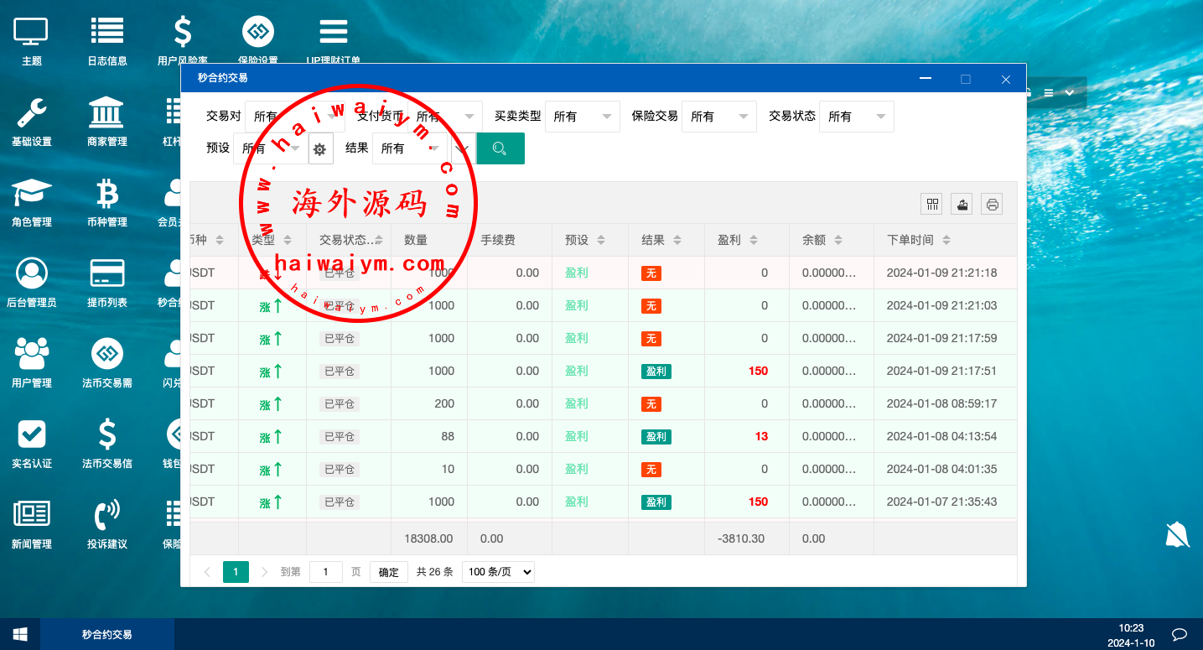This screenshot has width=1203, height=650.
Task: Expand the 交易状态 dropdown filter
Action: (856, 117)
